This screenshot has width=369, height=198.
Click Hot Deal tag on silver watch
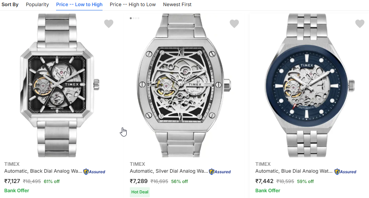point(140,192)
